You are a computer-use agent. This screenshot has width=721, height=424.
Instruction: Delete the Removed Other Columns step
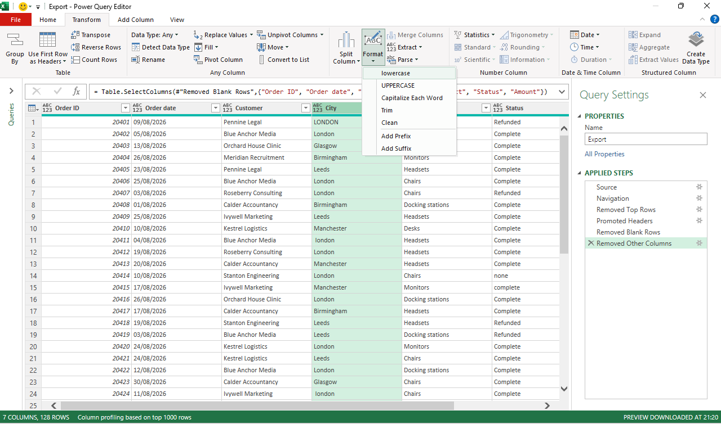[591, 243]
